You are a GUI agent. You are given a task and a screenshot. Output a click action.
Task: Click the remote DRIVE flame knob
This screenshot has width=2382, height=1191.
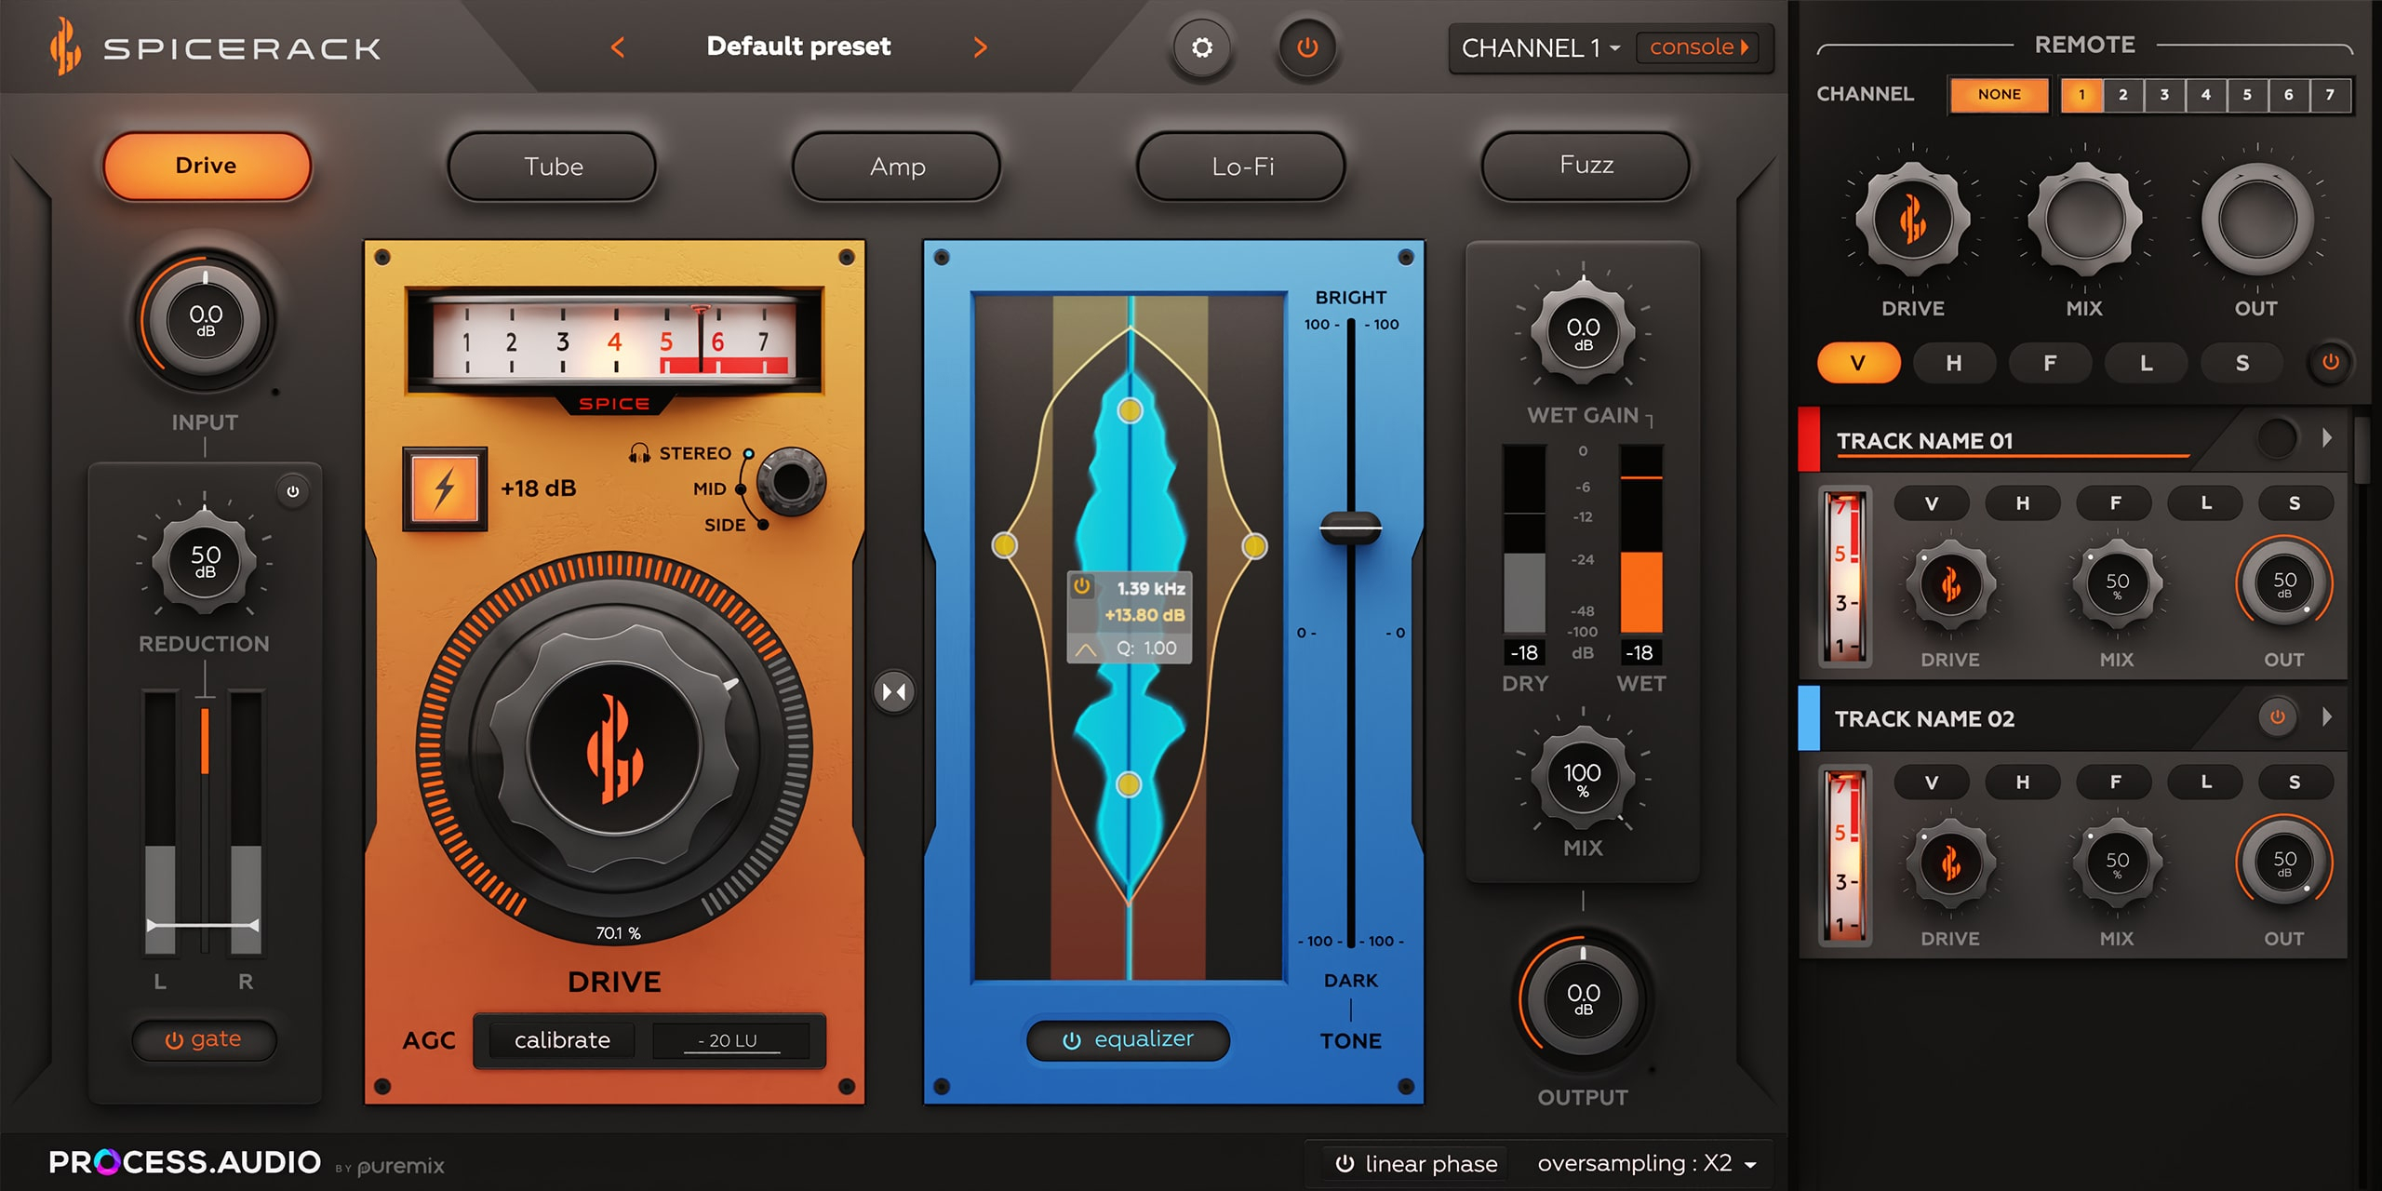point(1913,221)
